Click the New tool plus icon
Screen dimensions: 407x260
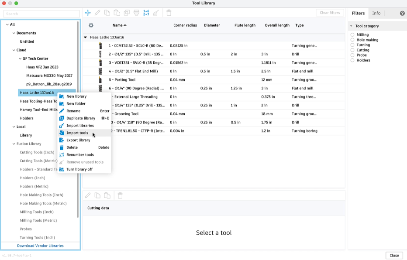(x=88, y=13)
